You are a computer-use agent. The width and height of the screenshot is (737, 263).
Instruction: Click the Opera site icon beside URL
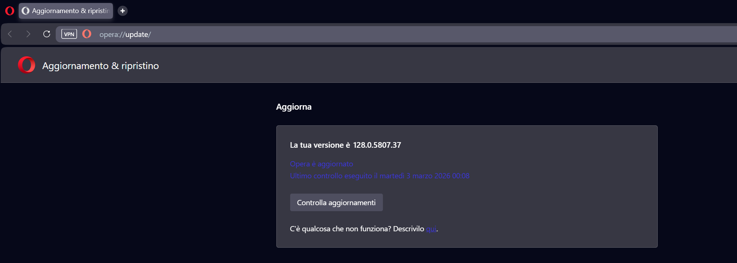pos(87,34)
